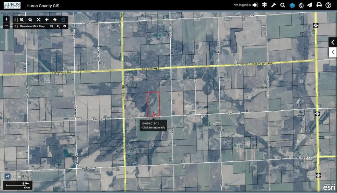Select the zoom-in magnifier tool in navigation toolbar
Image resolution: width=337 pixels, height=193 pixels.
22,19
